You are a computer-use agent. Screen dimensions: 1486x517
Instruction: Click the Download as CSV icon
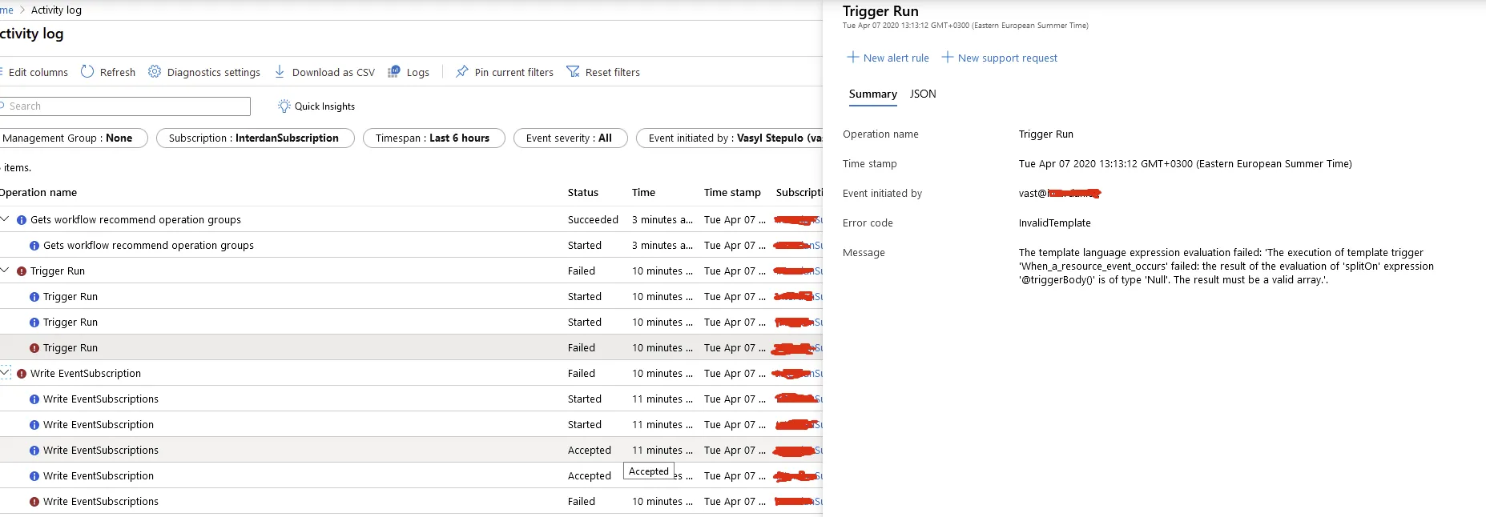coord(280,72)
